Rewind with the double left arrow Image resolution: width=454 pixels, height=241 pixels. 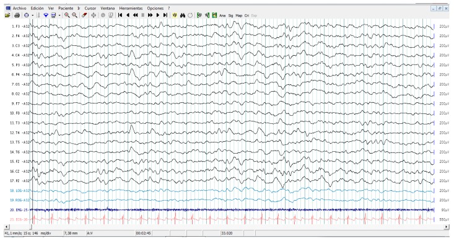135,15
